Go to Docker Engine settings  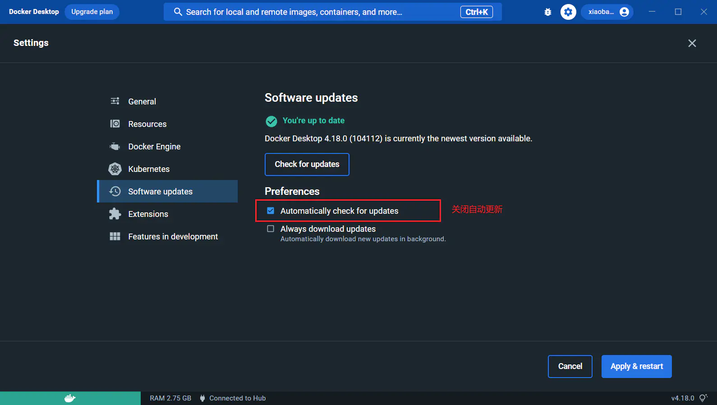[x=167, y=146]
